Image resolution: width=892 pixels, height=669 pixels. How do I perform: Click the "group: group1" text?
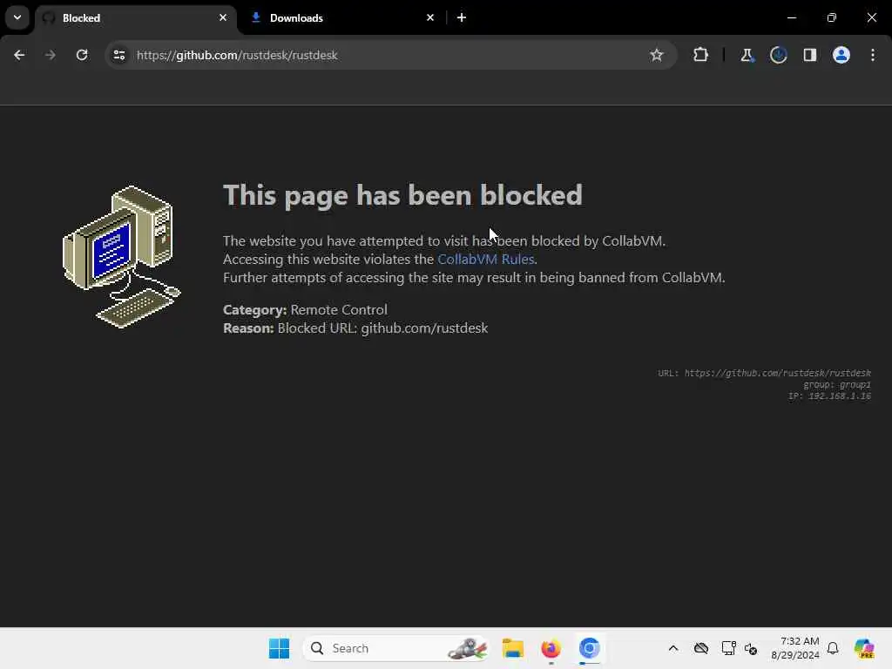837,384
